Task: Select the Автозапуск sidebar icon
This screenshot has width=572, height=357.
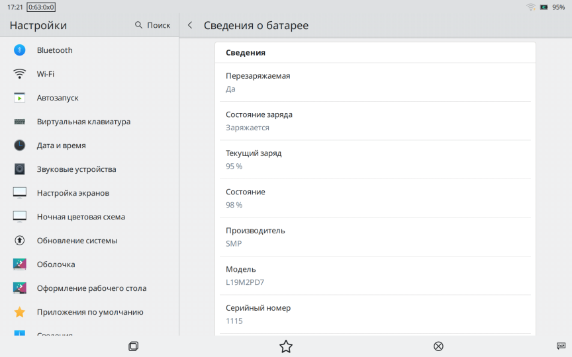Action: 20,98
